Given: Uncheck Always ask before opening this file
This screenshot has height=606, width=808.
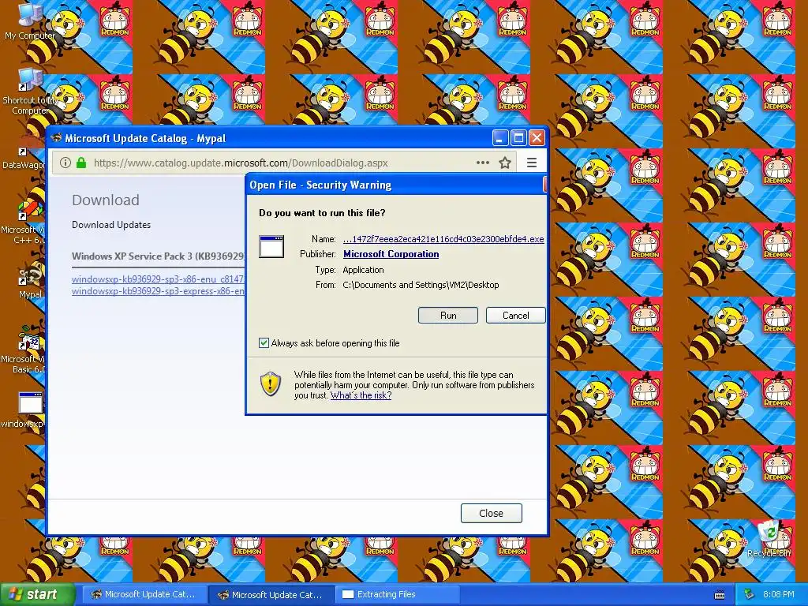Looking at the screenshot, I should coord(264,343).
